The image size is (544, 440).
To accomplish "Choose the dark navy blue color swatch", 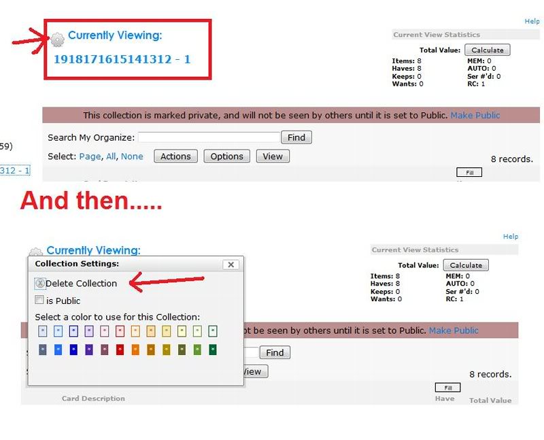I will [73, 350].
